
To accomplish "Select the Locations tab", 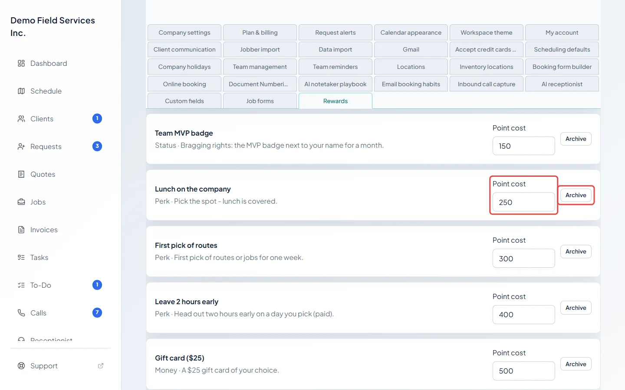I will (x=411, y=67).
